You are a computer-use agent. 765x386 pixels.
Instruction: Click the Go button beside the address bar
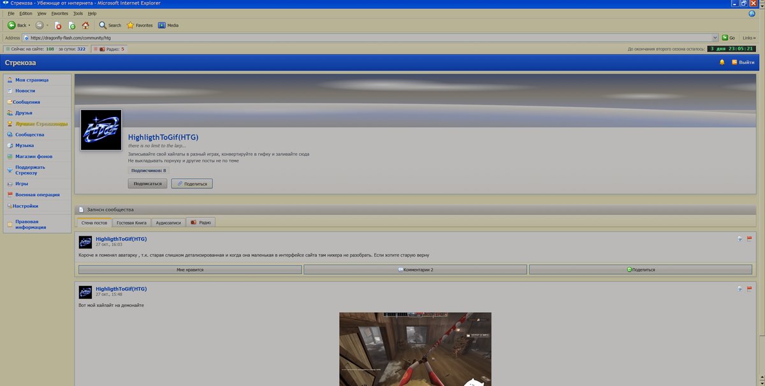coord(729,38)
